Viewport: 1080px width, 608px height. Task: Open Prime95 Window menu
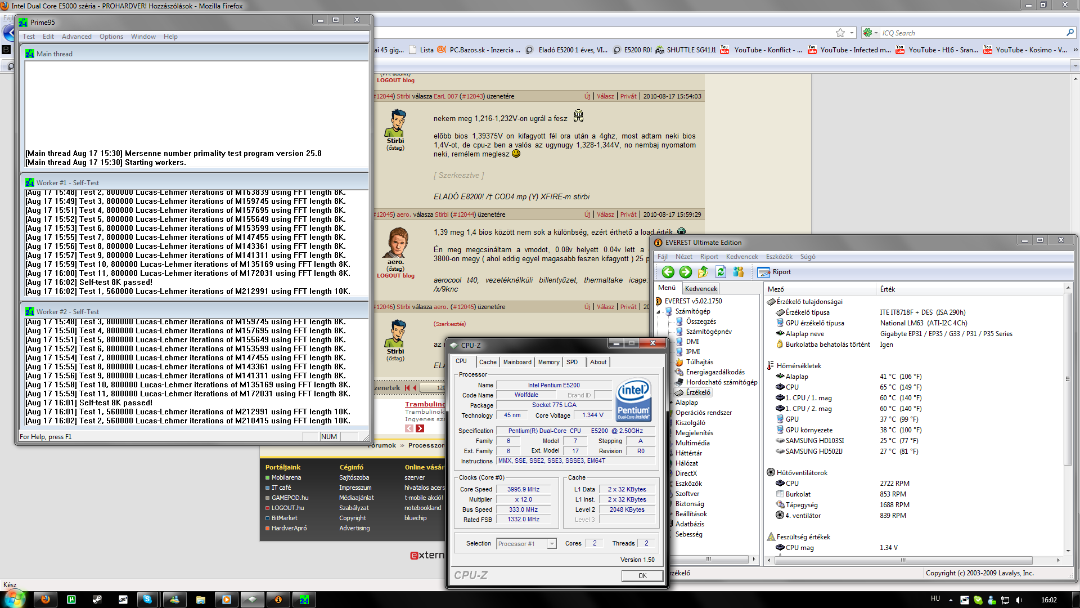[x=143, y=37]
